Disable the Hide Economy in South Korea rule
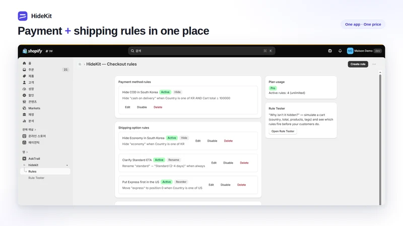The image size is (403, 226). coord(212,141)
